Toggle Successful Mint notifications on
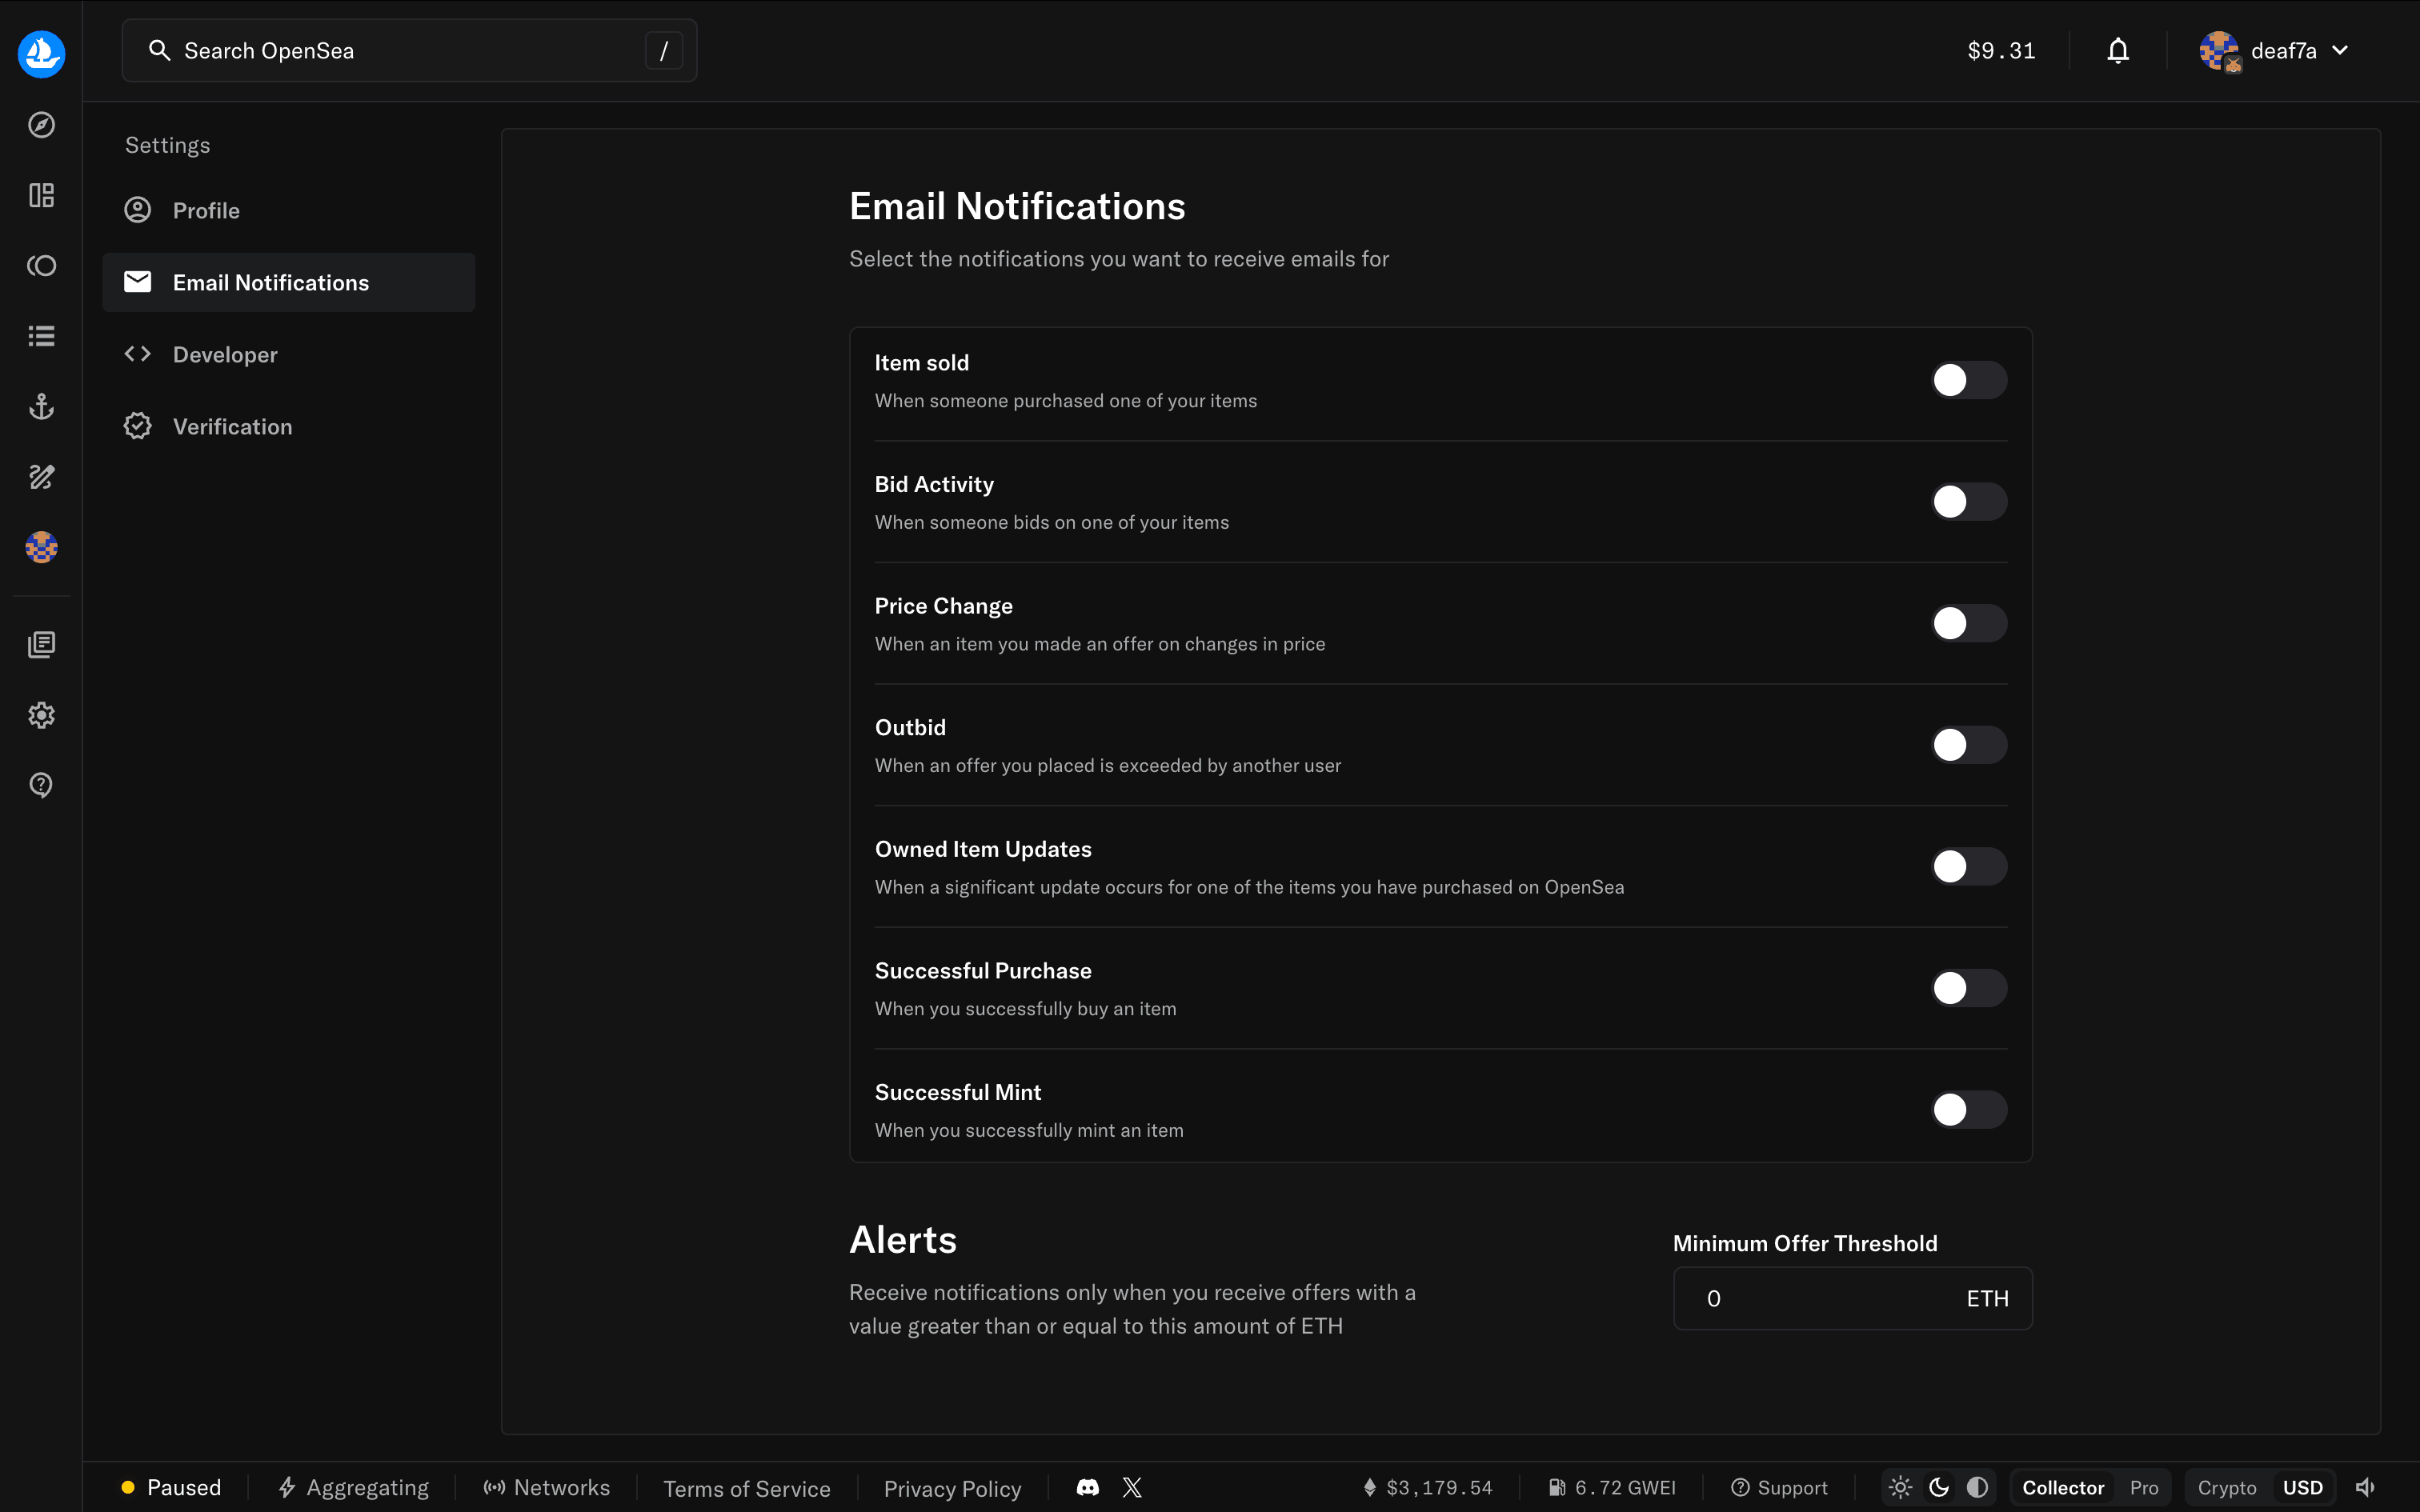 [x=1967, y=1109]
